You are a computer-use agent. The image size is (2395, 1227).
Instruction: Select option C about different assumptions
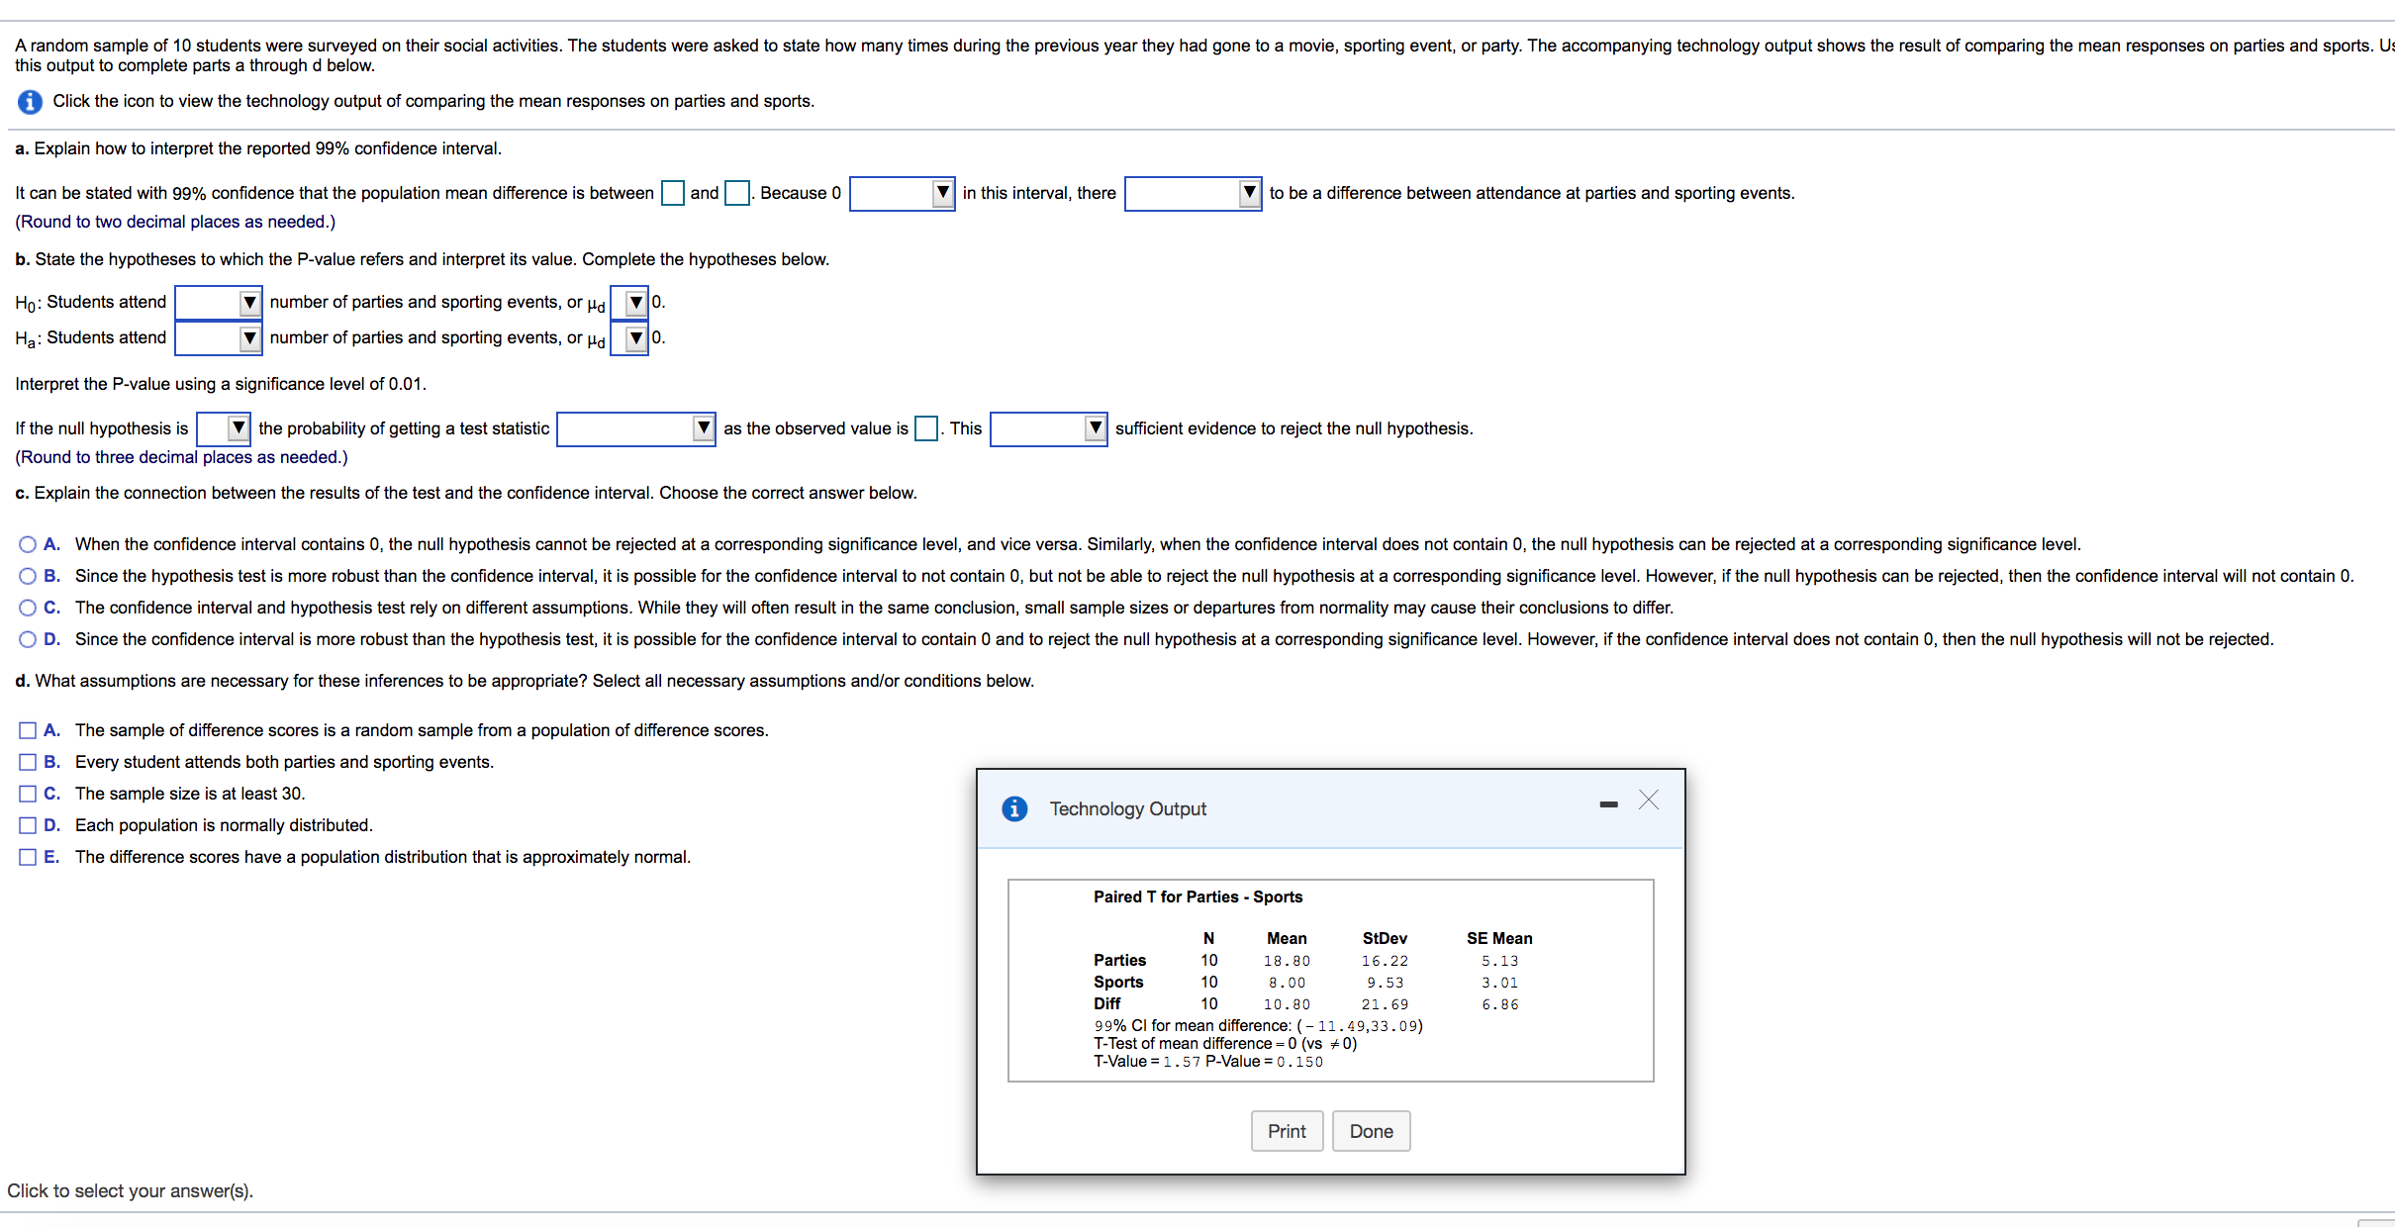tap(28, 608)
